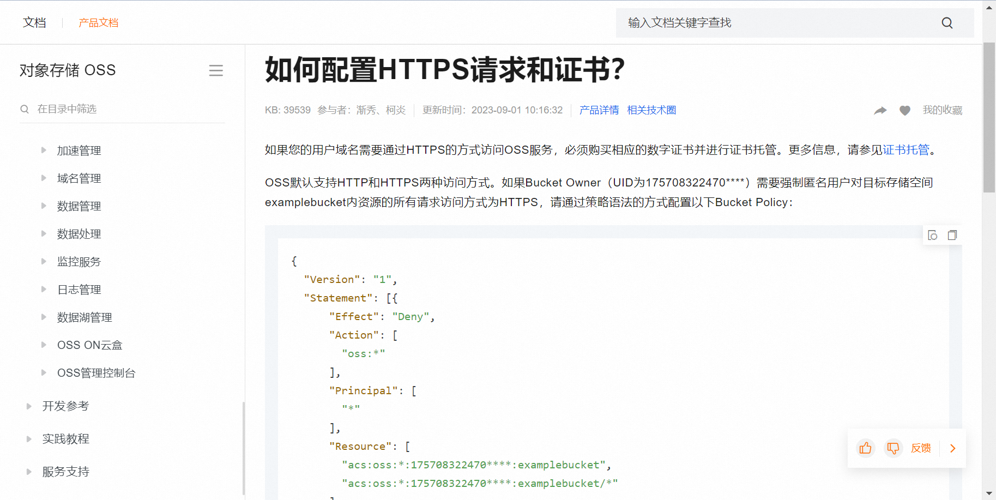Image resolution: width=996 pixels, height=500 pixels.
Task: Click the "oss:*" code line
Action: click(x=363, y=354)
